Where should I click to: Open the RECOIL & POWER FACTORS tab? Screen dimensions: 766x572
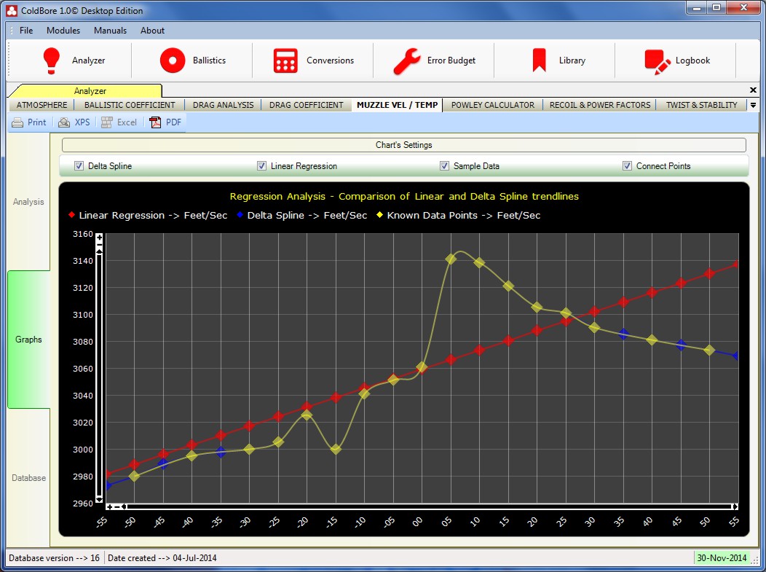600,105
